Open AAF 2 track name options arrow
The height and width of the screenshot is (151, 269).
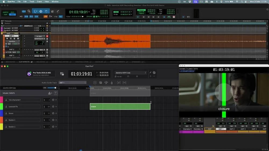(x=20, y=49)
